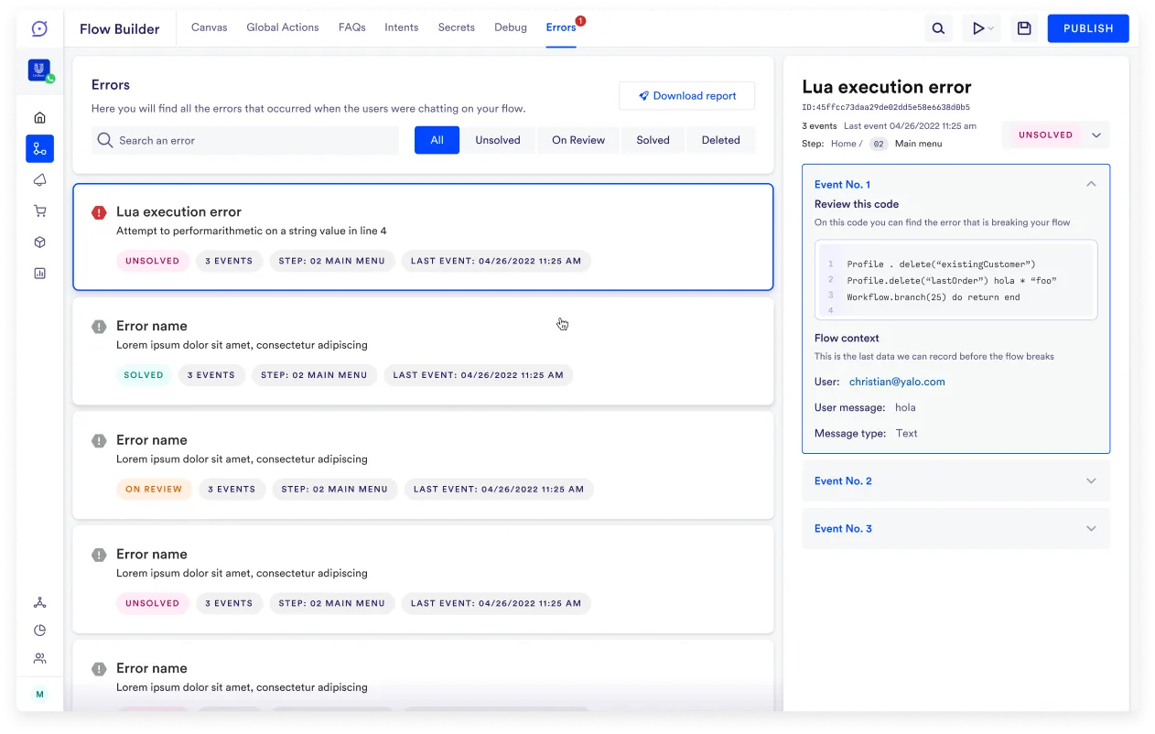
Task: Click the 'STEP: 02 MAIN MENU' chip on the SOLVED card
Action: [314, 374]
